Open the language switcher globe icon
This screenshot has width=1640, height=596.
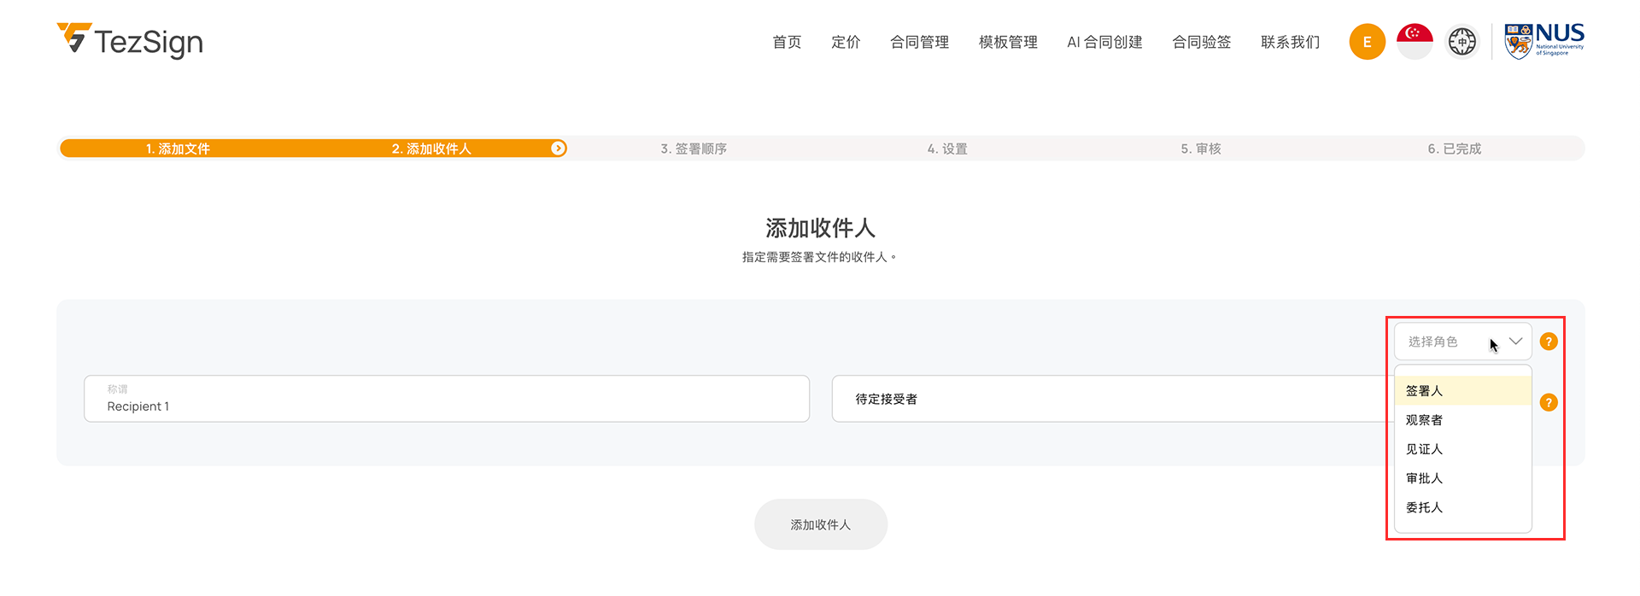(1461, 42)
